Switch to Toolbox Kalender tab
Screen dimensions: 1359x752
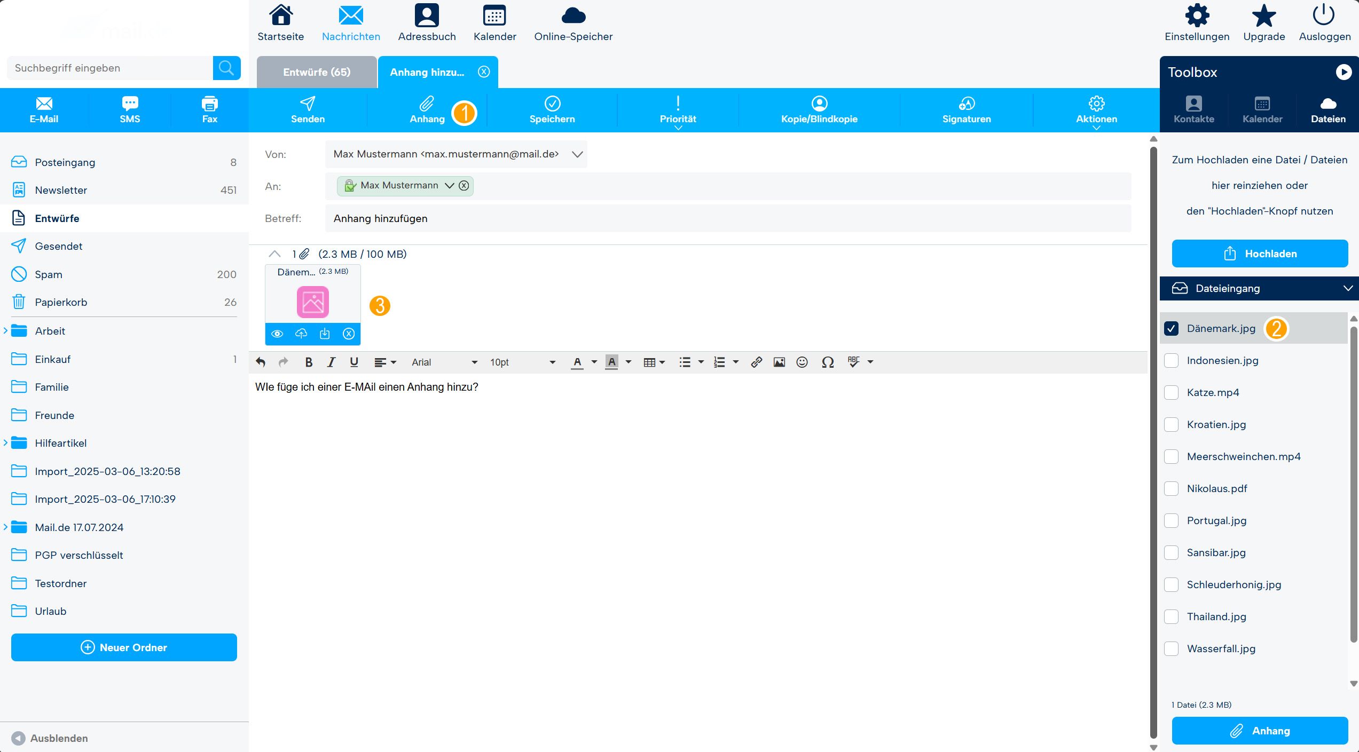pyautogui.click(x=1262, y=110)
